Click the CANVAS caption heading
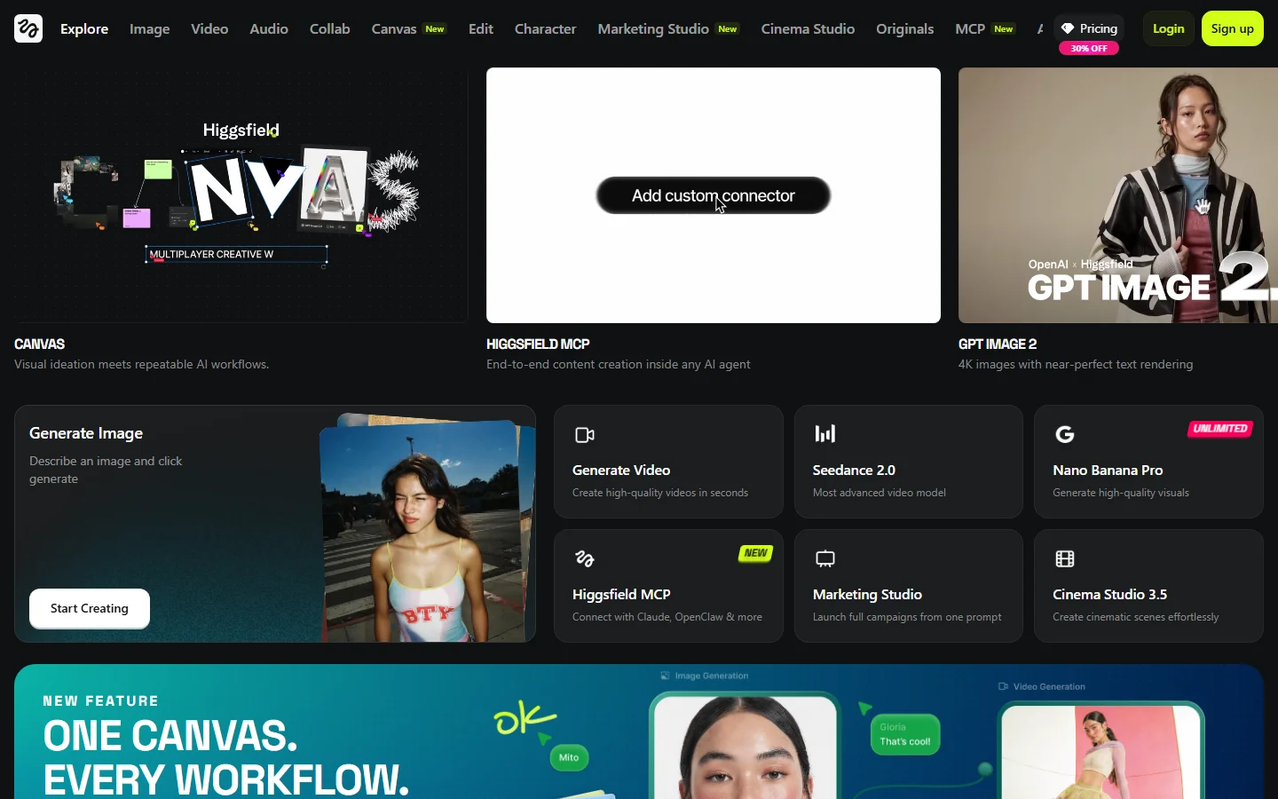The height and width of the screenshot is (799, 1278). click(39, 344)
